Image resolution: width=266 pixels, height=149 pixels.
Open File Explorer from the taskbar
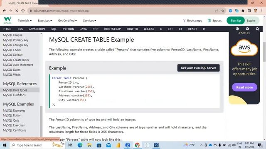(89, 145)
